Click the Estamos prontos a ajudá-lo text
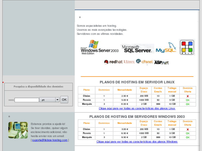 48,124
